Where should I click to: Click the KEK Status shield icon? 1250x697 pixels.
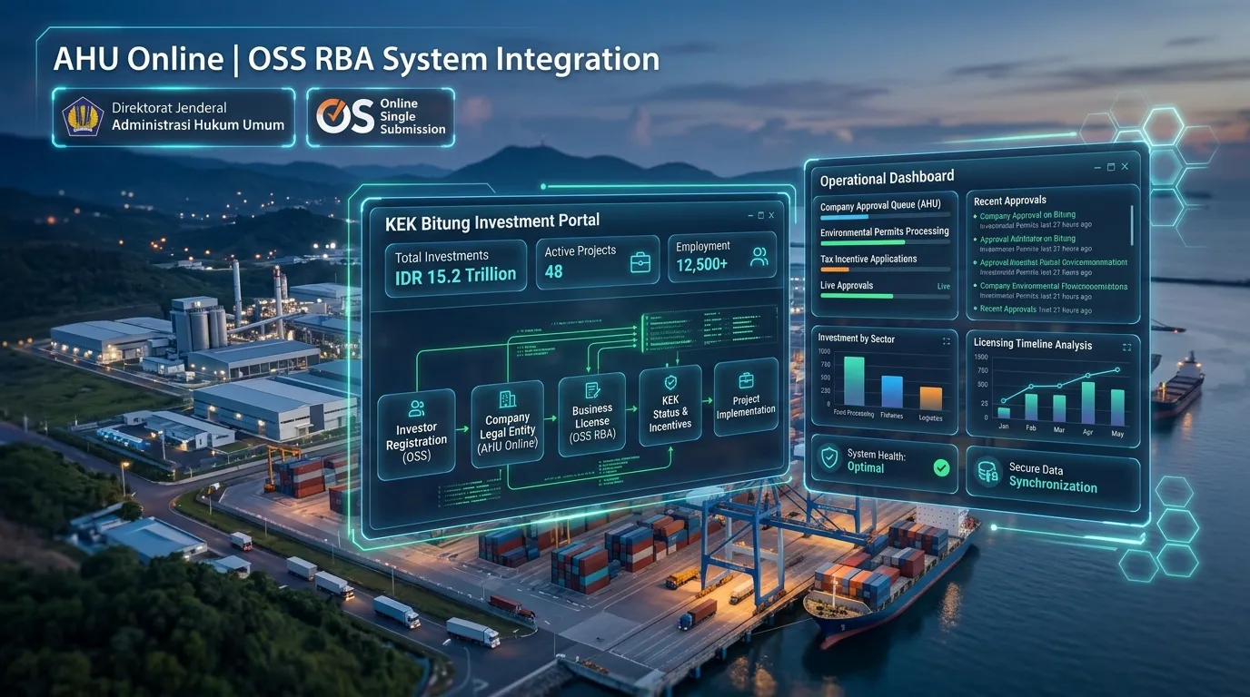pyautogui.click(x=670, y=383)
